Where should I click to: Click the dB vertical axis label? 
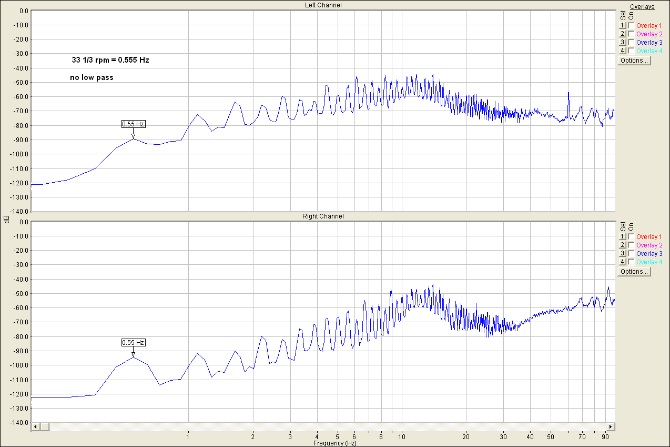[6, 220]
